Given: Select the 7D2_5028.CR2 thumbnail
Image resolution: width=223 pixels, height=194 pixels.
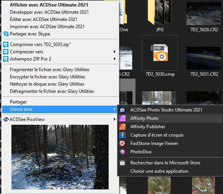Looking at the screenshot, I should pyautogui.click(x=204, y=14).
